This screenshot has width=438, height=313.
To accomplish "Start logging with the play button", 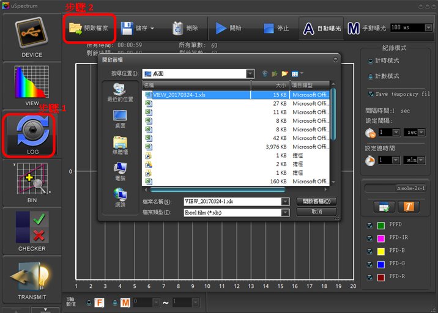I will pyautogui.click(x=228, y=28).
